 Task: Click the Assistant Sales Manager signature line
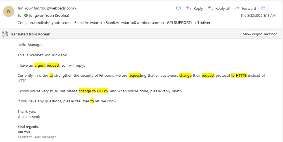tap(37, 137)
